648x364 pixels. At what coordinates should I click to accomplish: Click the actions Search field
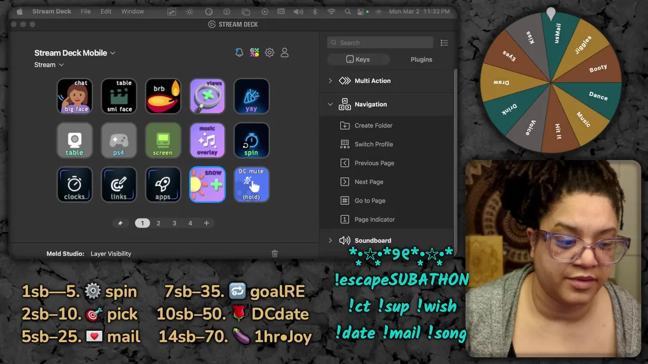380,43
